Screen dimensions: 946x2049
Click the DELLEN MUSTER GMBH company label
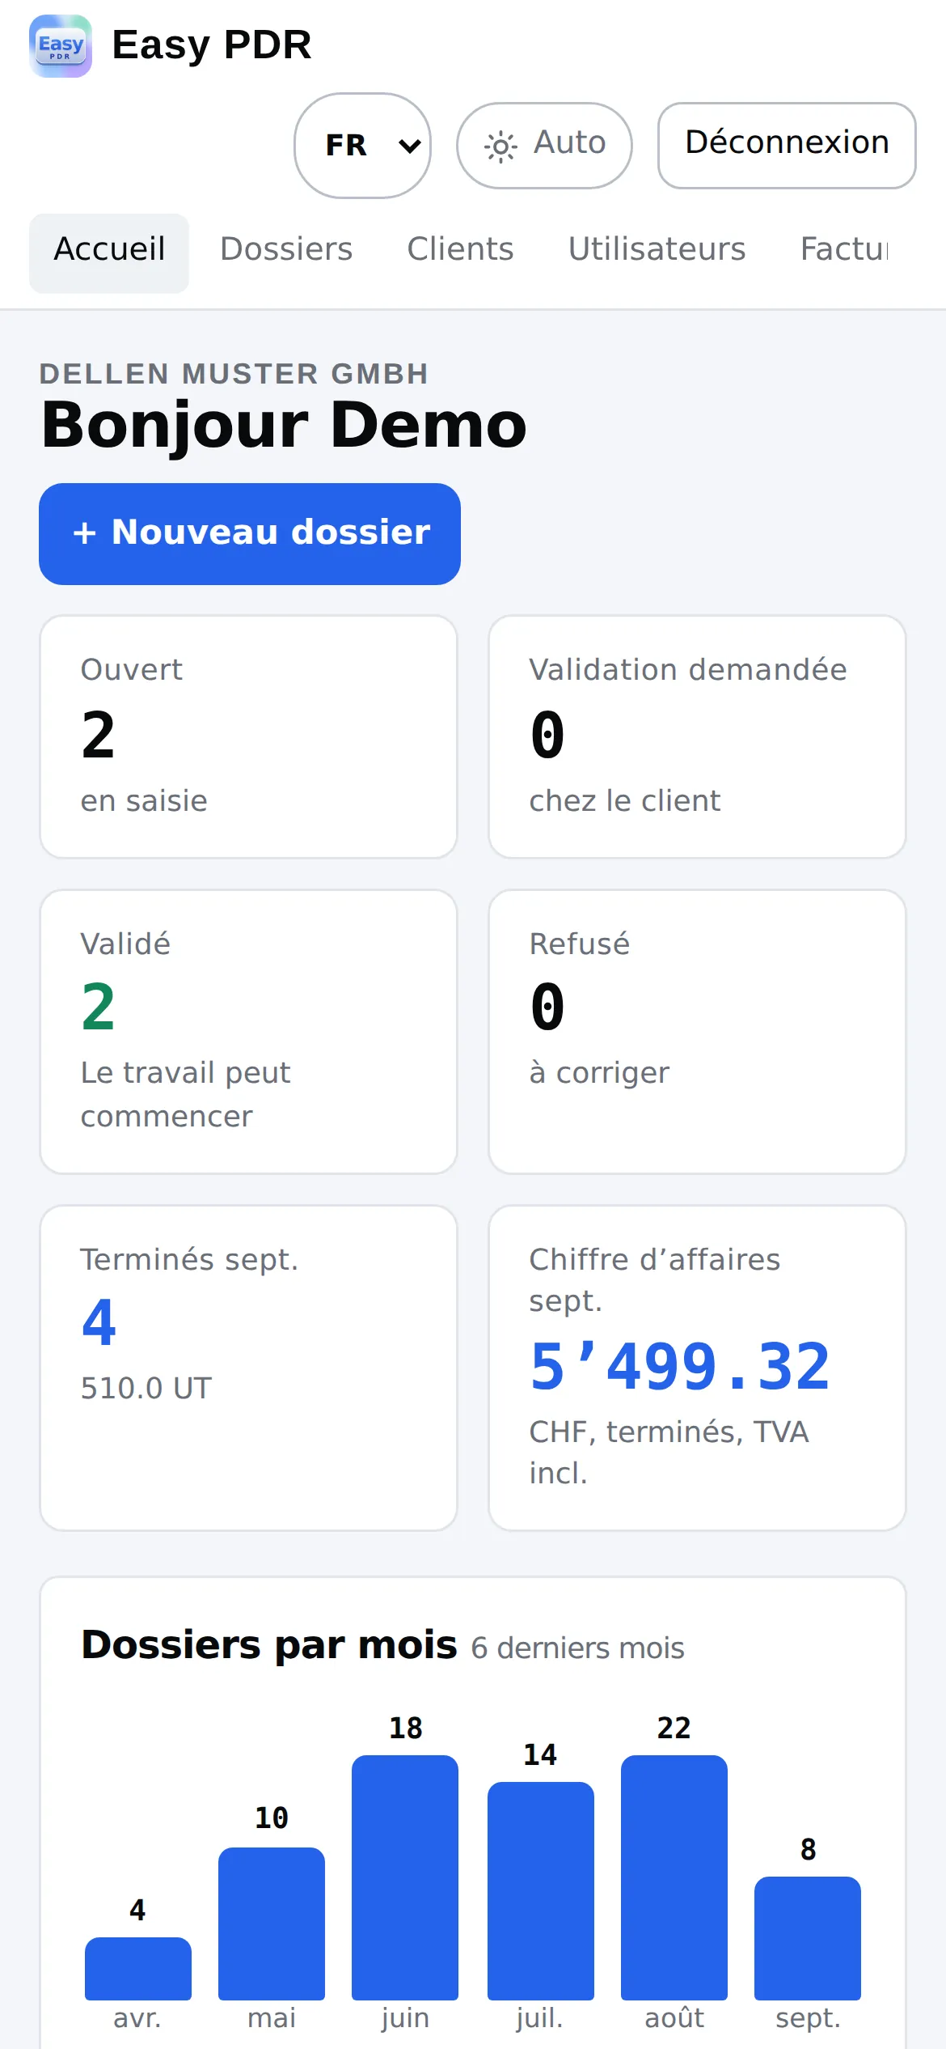[x=234, y=374]
